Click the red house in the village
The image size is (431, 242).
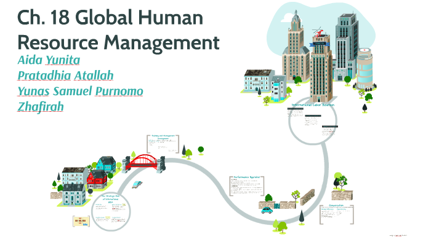click(x=97, y=179)
